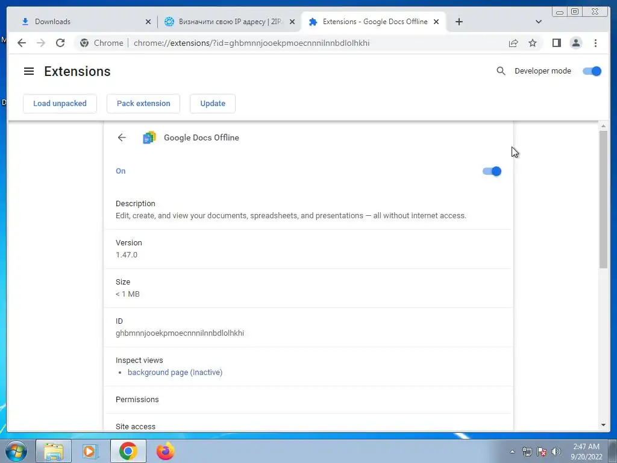This screenshot has width=617, height=463.
Task: Share this page using the share icon
Action: pyautogui.click(x=513, y=43)
